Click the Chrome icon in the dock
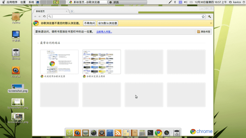The height and width of the screenshot is (138, 246). (159, 133)
